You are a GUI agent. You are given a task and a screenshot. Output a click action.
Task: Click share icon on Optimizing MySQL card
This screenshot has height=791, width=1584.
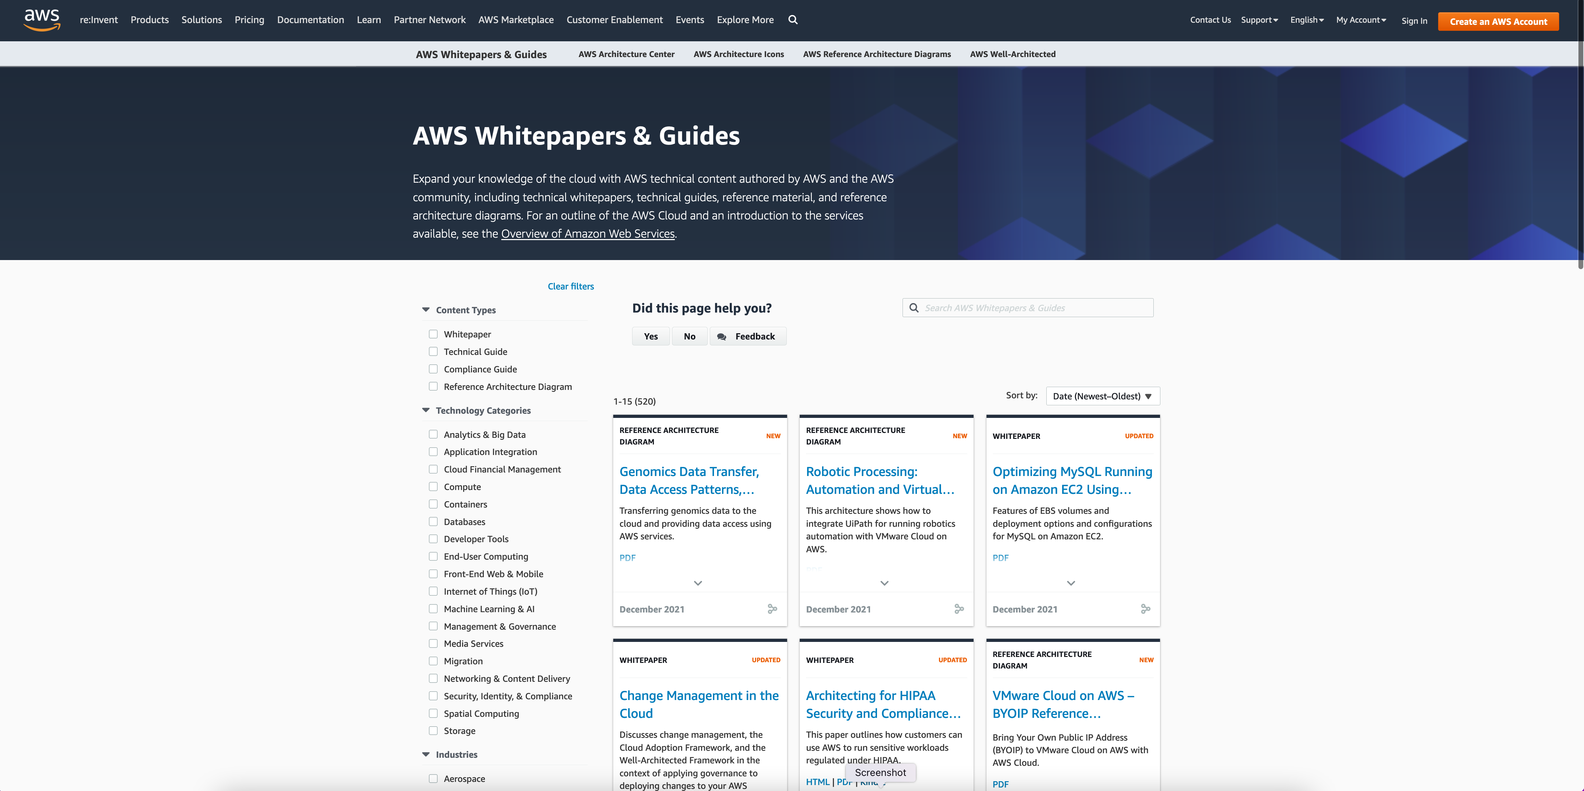1145,609
